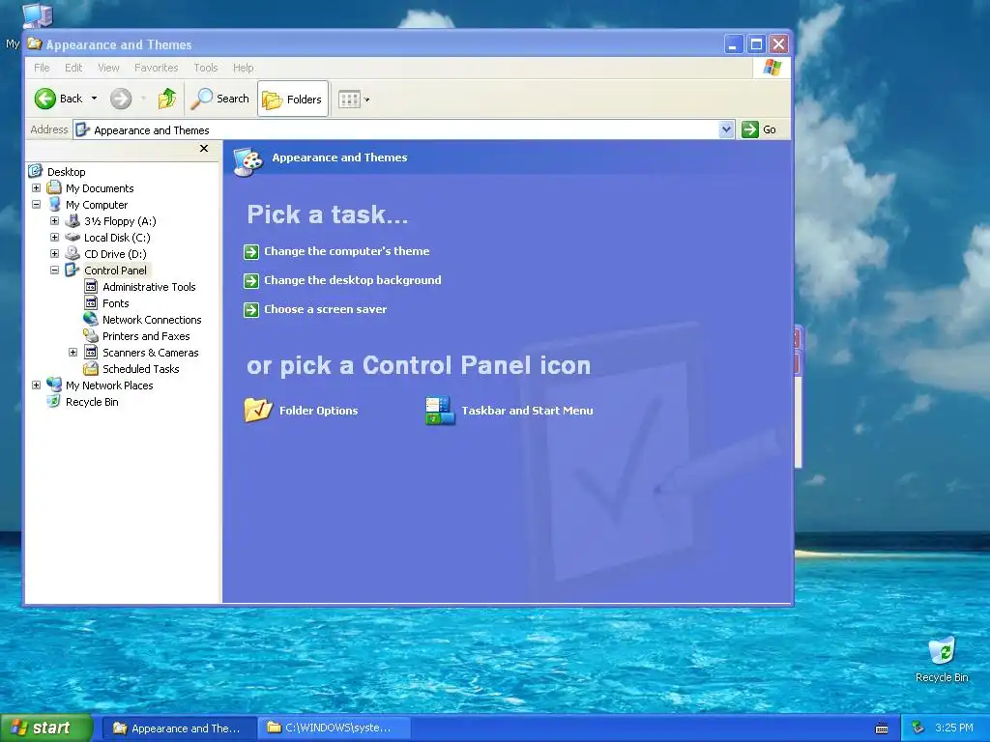This screenshot has height=742, width=990.
Task: Click the Appearance and Themes palette icon
Action: click(247, 161)
